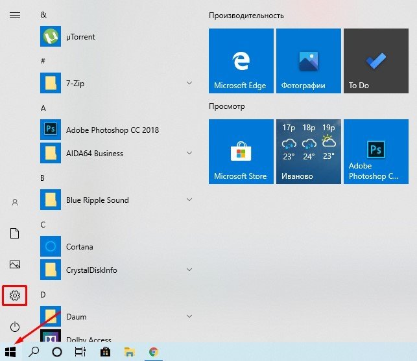Image resolution: width=417 pixels, height=361 pixels.
Task: Open Task View on the taskbar
Action: pyautogui.click(x=80, y=352)
